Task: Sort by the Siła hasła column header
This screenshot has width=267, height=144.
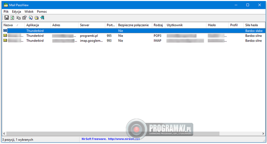Action: pos(254,25)
